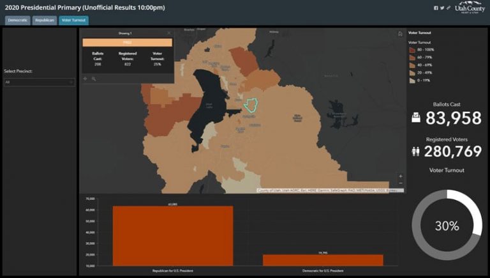Pan to the selected precinct
Image resolution: width=490 pixels, height=278 pixels.
(x=85, y=79)
